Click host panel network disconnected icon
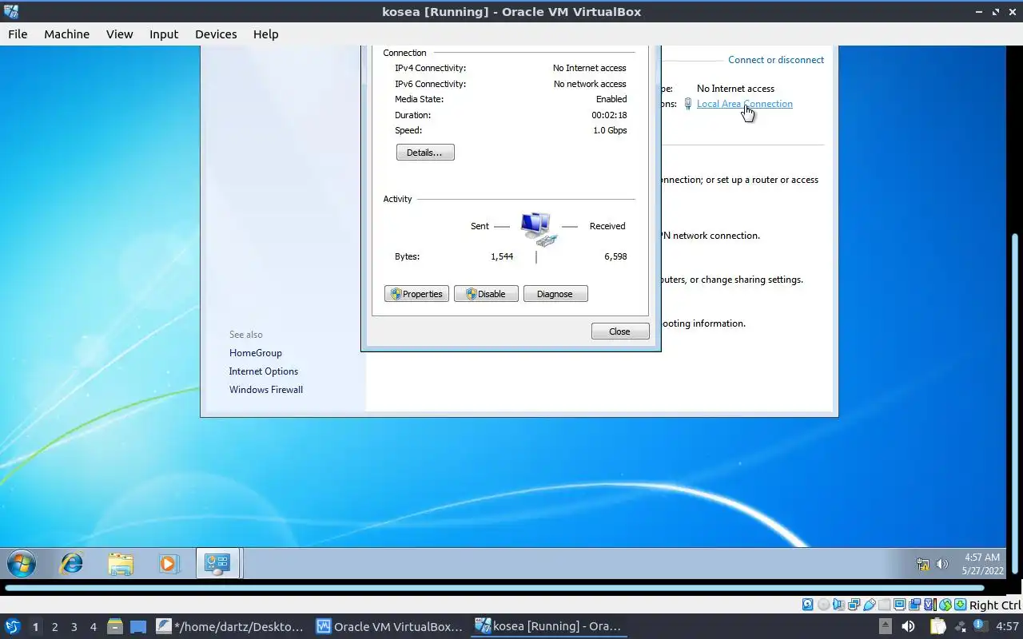1023x639 pixels. coord(960,626)
